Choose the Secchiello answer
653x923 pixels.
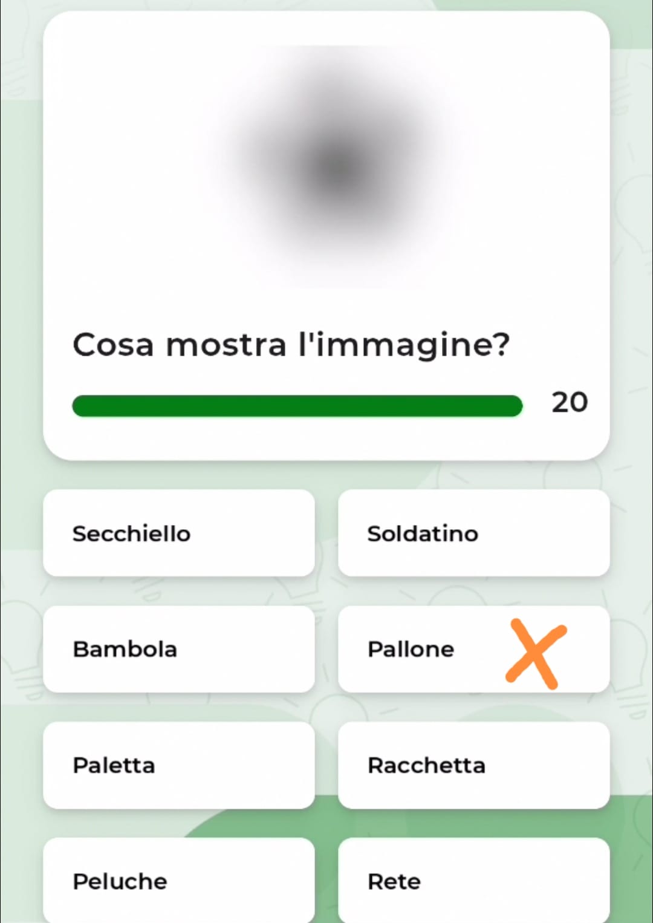point(179,533)
